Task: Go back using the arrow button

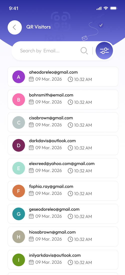Action: pos(15,27)
